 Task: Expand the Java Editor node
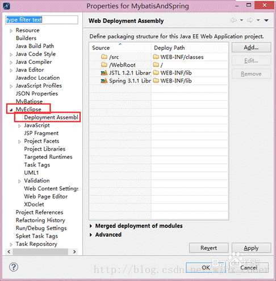(11, 71)
